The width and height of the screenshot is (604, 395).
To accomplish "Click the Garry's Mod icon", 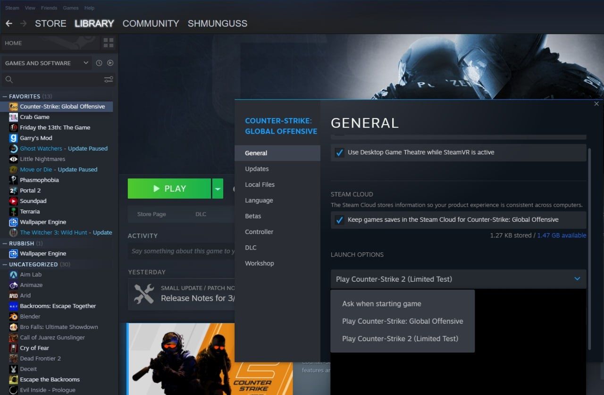I will (x=13, y=138).
